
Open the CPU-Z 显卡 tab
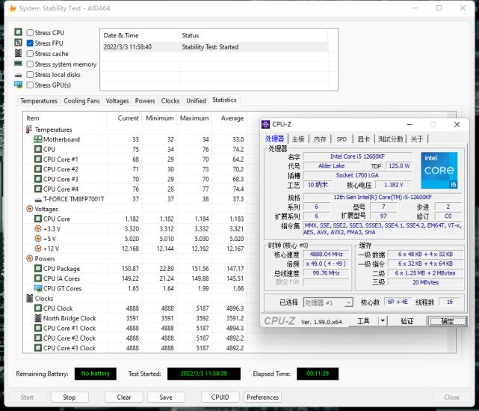(363, 139)
